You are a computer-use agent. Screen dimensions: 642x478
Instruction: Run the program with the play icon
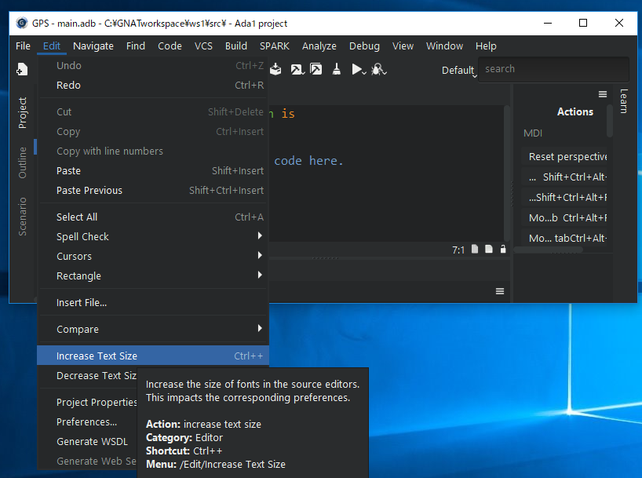pos(359,69)
